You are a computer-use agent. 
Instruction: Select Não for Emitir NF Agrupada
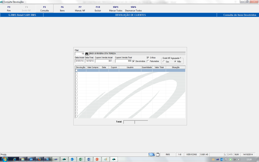coord(175,62)
